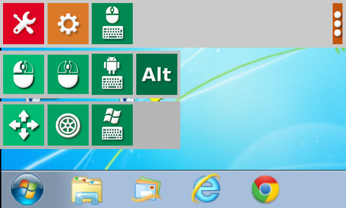This screenshot has height=208, width=346.
Task: Open Windows Explorer from the taskbar
Action: pyautogui.click(x=86, y=190)
